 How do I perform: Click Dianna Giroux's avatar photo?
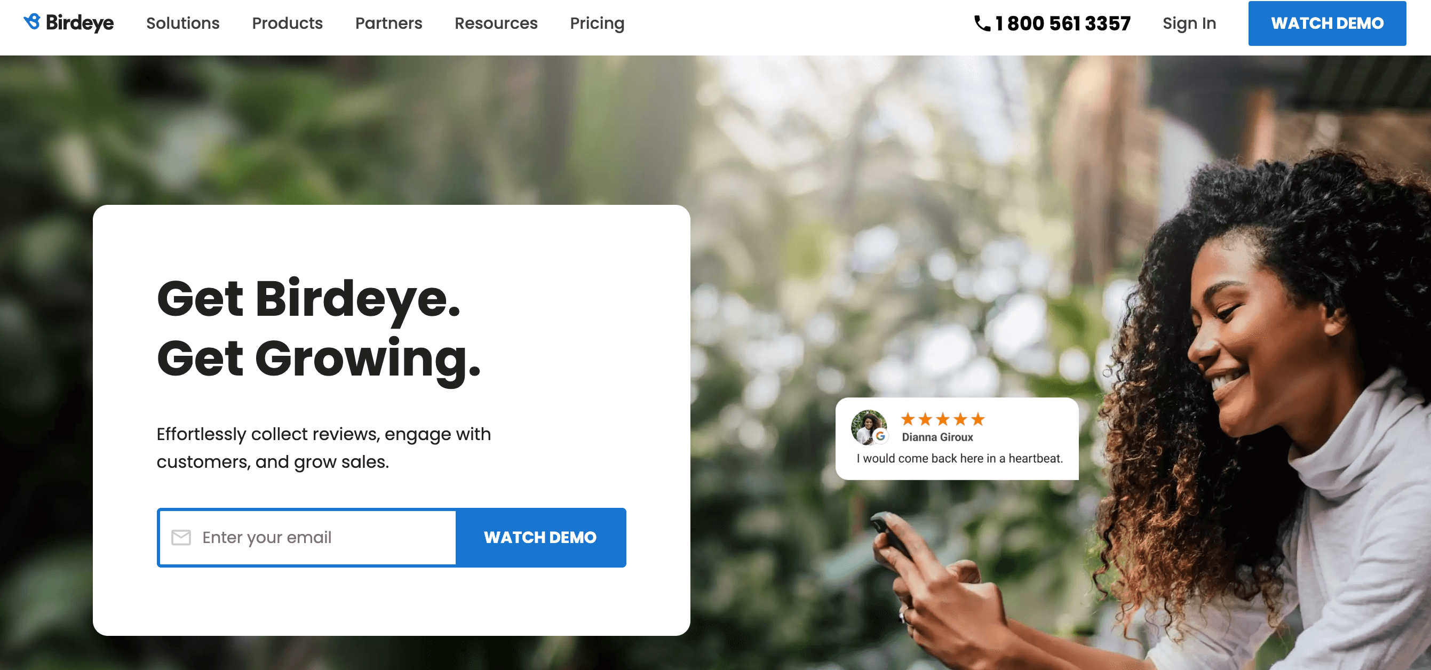point(868,427)
